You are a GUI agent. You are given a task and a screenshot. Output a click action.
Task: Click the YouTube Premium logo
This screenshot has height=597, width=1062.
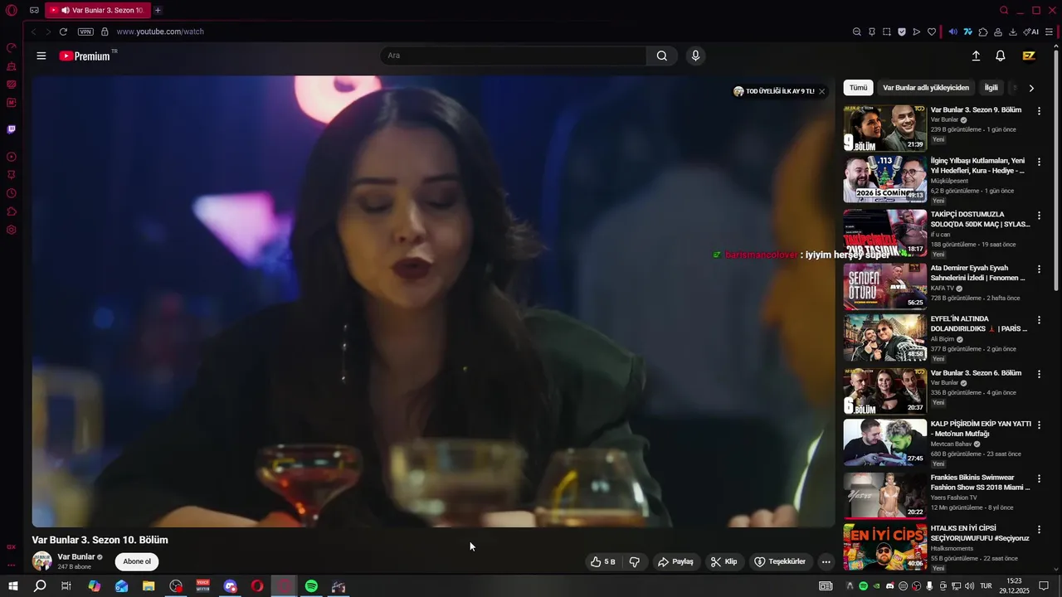(x=88, y=56)
